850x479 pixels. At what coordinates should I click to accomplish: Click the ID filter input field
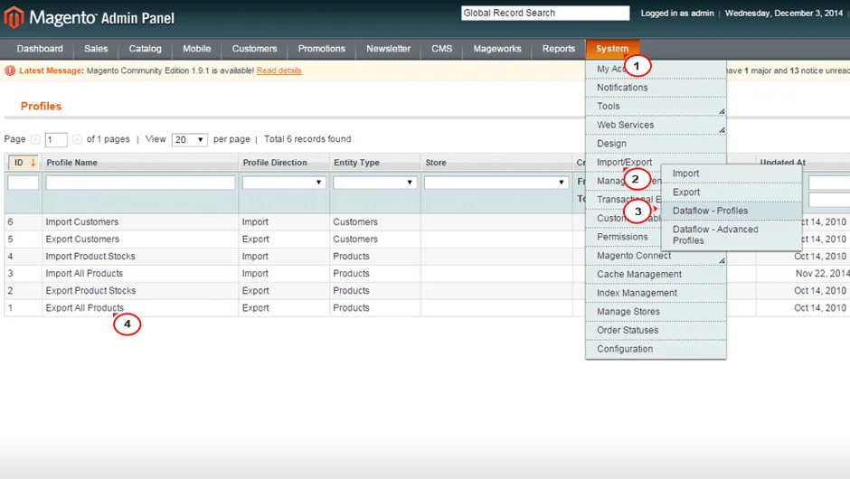click(x=24, y=183)
